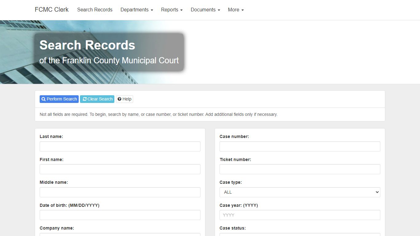Select the Middle name text box
The height and width of the screenshot is (236, 420).
(x=120, y=192)
